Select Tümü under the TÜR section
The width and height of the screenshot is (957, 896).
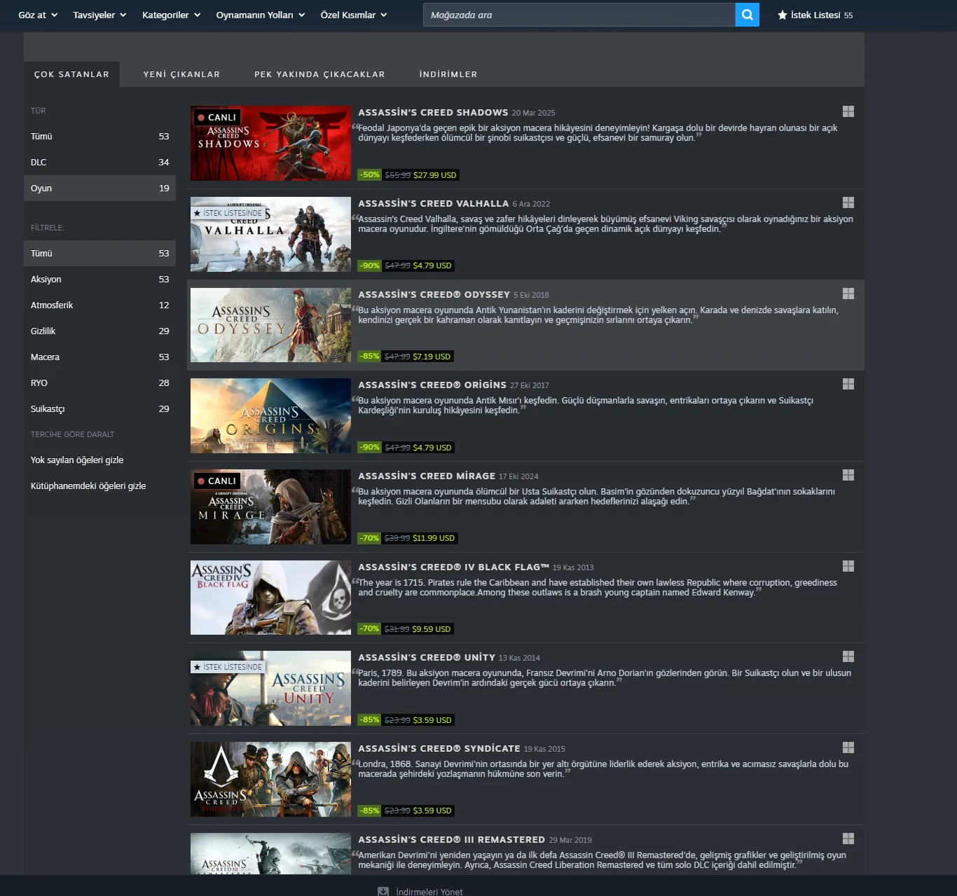99,137
